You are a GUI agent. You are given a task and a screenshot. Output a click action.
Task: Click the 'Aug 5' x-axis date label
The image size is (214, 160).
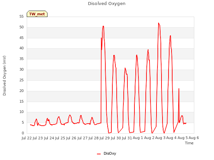(183, 138)
